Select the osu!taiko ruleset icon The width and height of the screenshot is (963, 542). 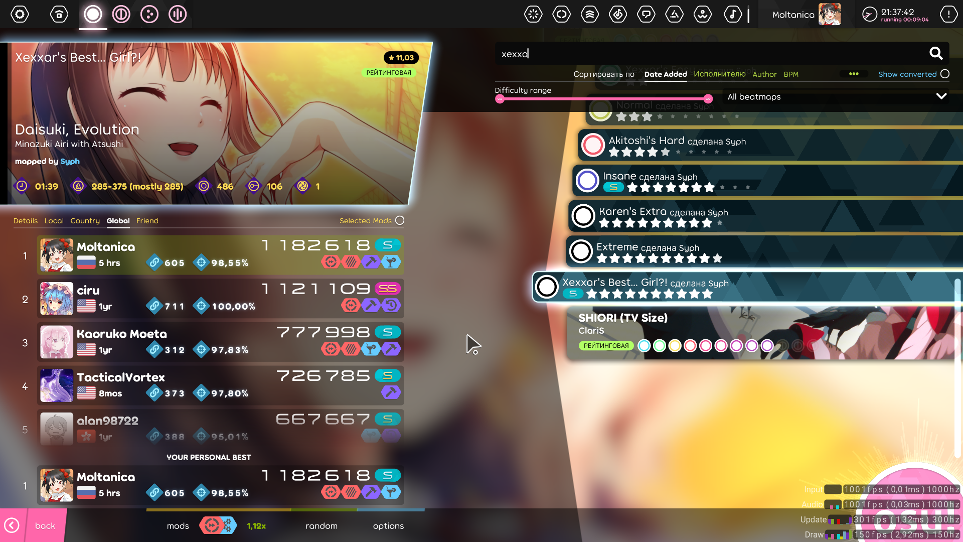click(x=120, y=14)
